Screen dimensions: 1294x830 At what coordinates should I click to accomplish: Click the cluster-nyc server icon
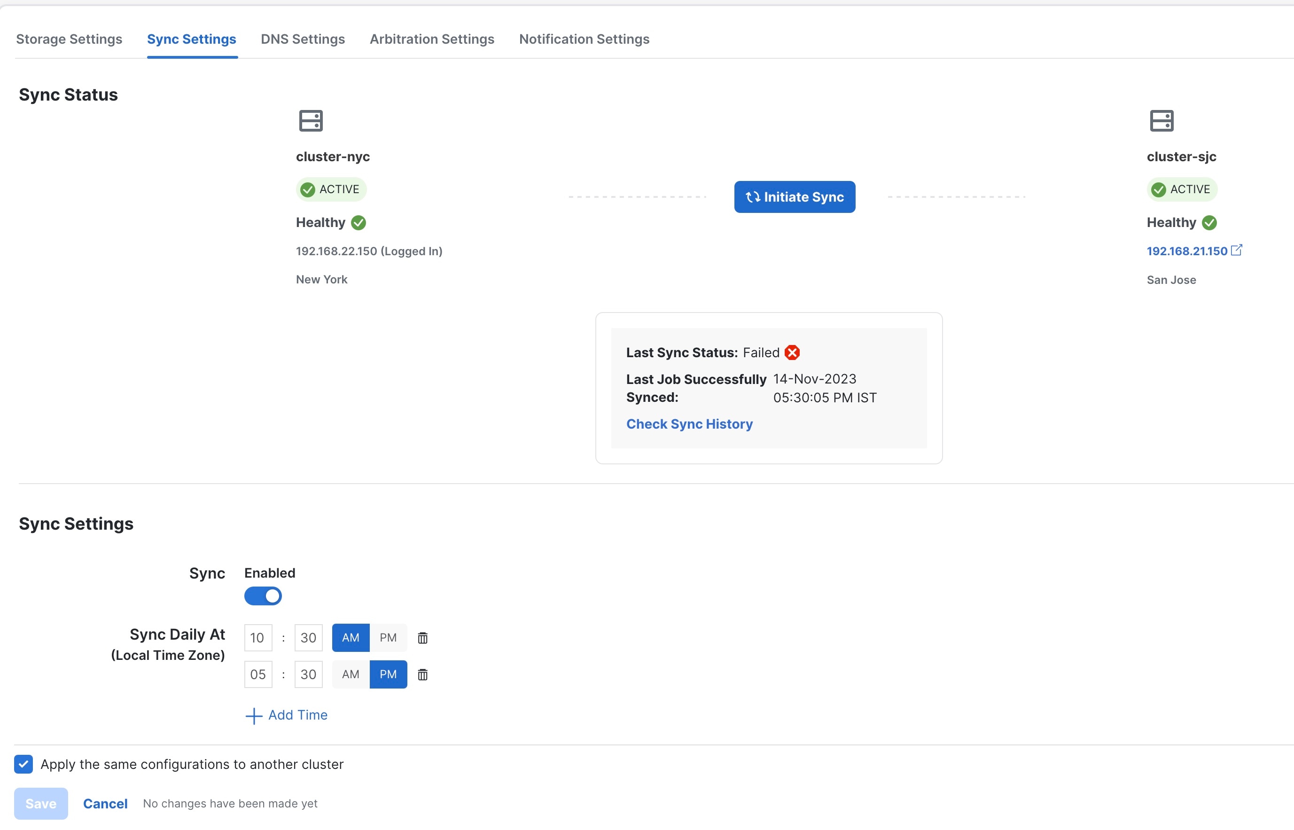(x=311, y=121)
